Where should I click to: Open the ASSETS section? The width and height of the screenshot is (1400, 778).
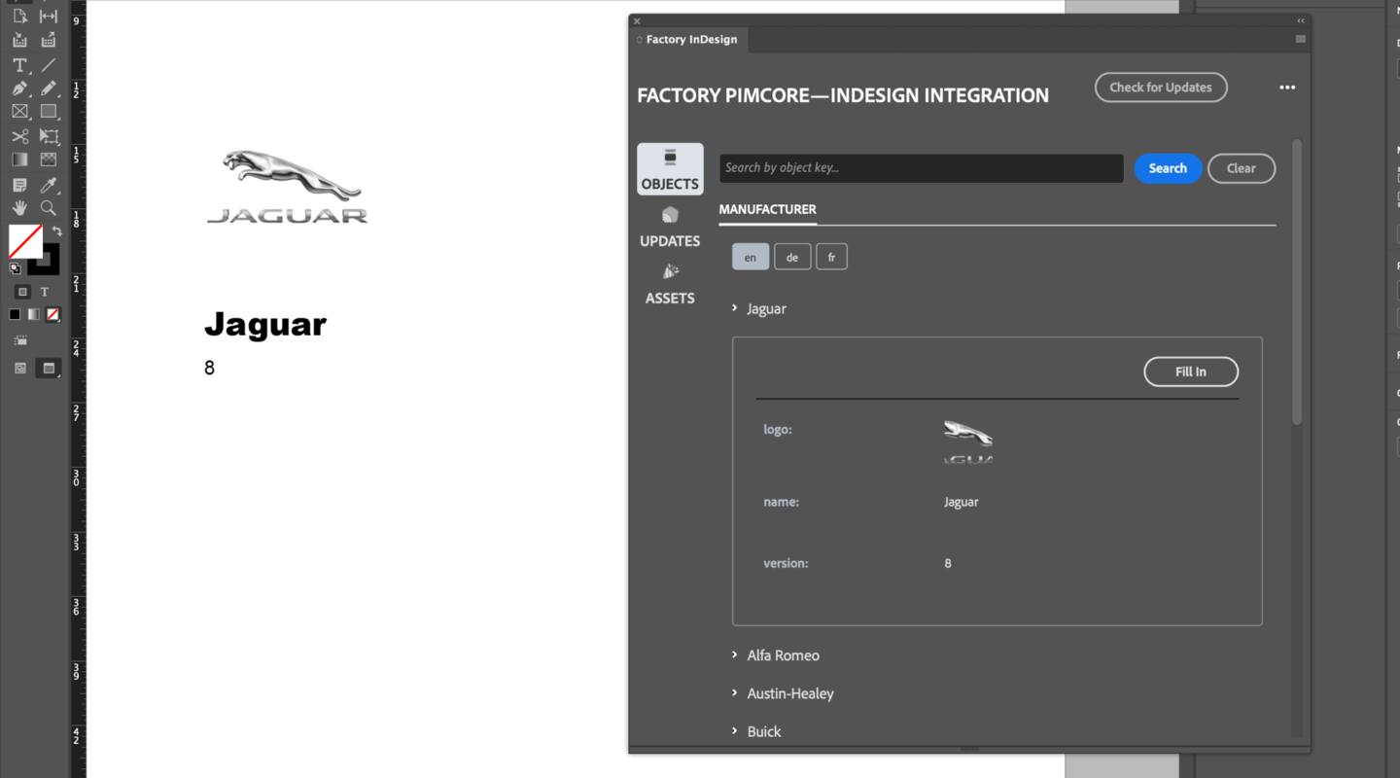click(670, 284)
